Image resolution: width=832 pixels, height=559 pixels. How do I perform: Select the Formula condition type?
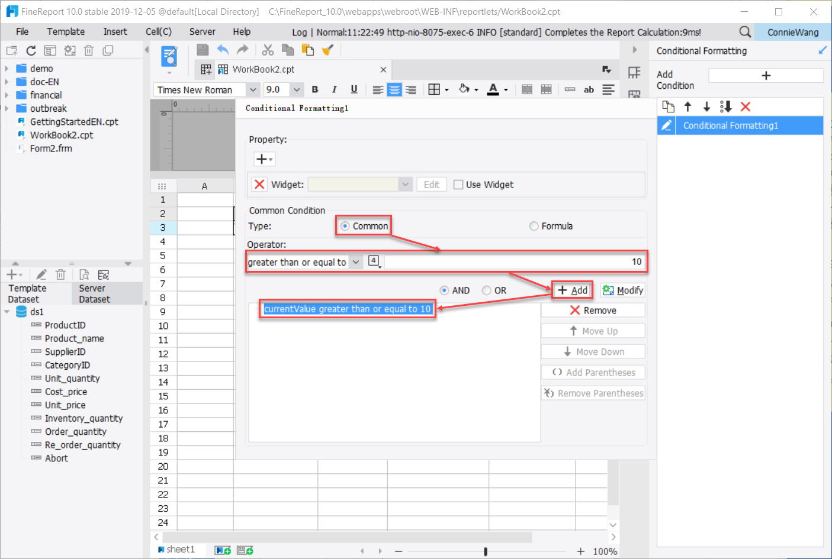coord(534,225)
